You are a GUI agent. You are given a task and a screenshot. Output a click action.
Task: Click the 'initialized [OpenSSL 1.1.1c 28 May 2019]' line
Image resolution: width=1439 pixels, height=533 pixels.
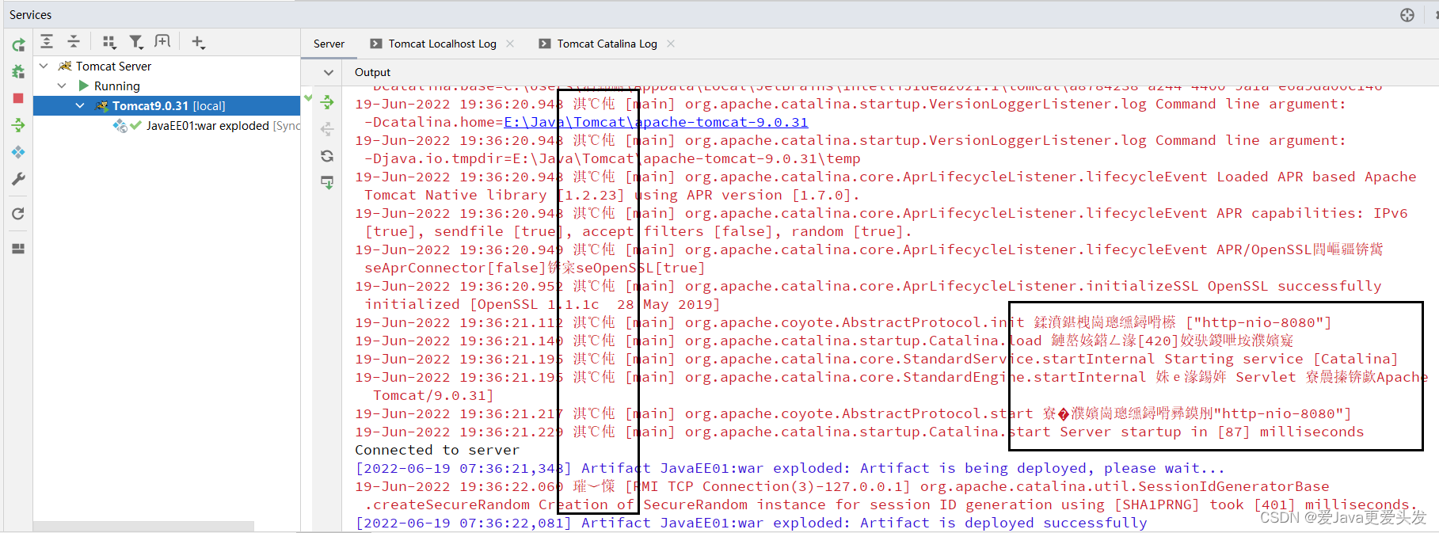click(x=542, y=304)
